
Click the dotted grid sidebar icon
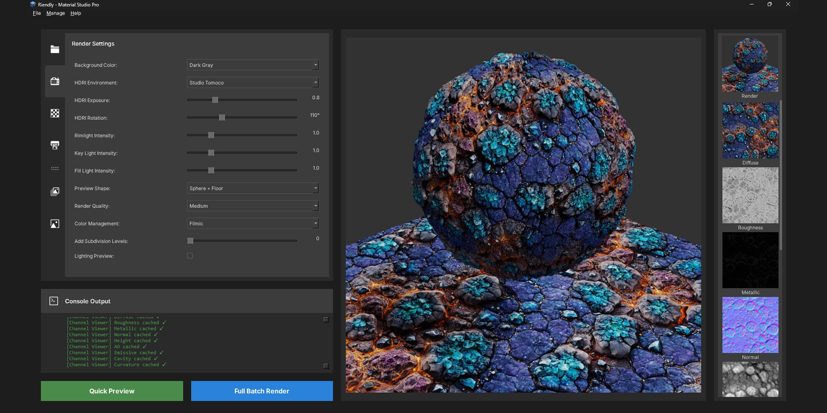[x=55, y=169]
